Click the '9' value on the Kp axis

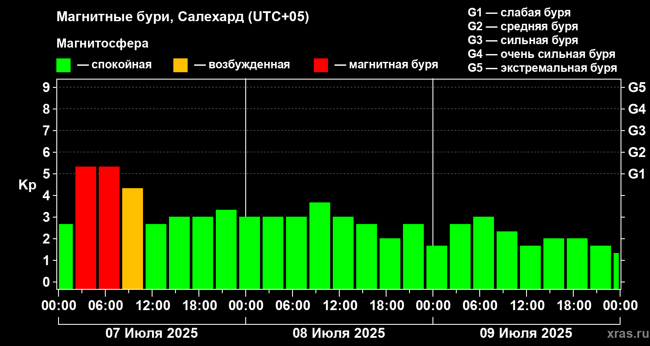[x=47, y=88]
